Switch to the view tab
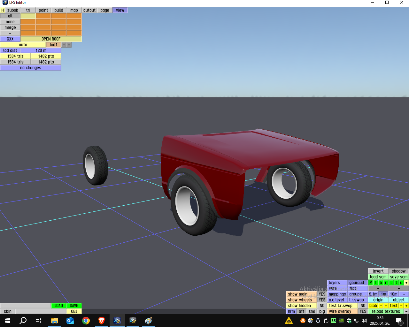Viewport: 409px width, 327px height. (x=120, y=10)
